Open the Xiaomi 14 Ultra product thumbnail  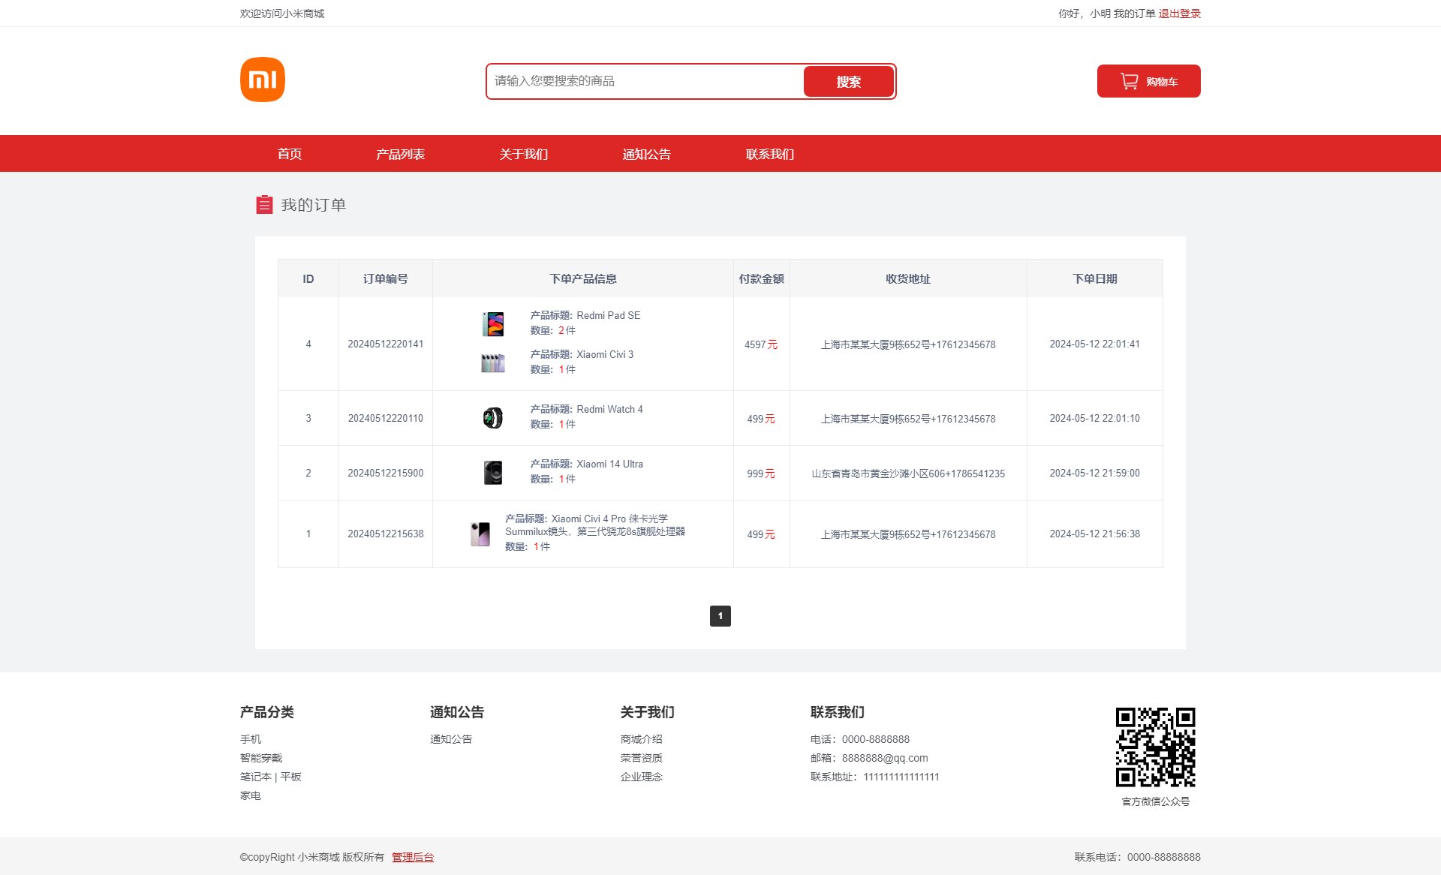click(x=493, y=472)
